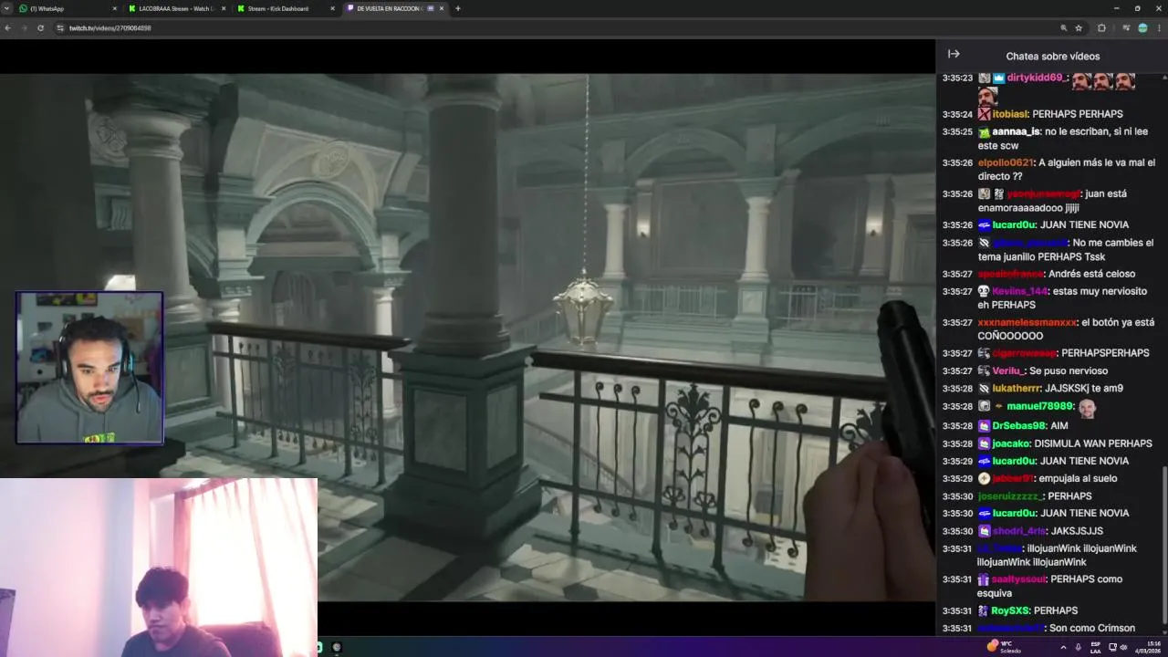Screen dimensions: 1168x657
Task: Open the browser profile avatar
Action: (1142, 27)
